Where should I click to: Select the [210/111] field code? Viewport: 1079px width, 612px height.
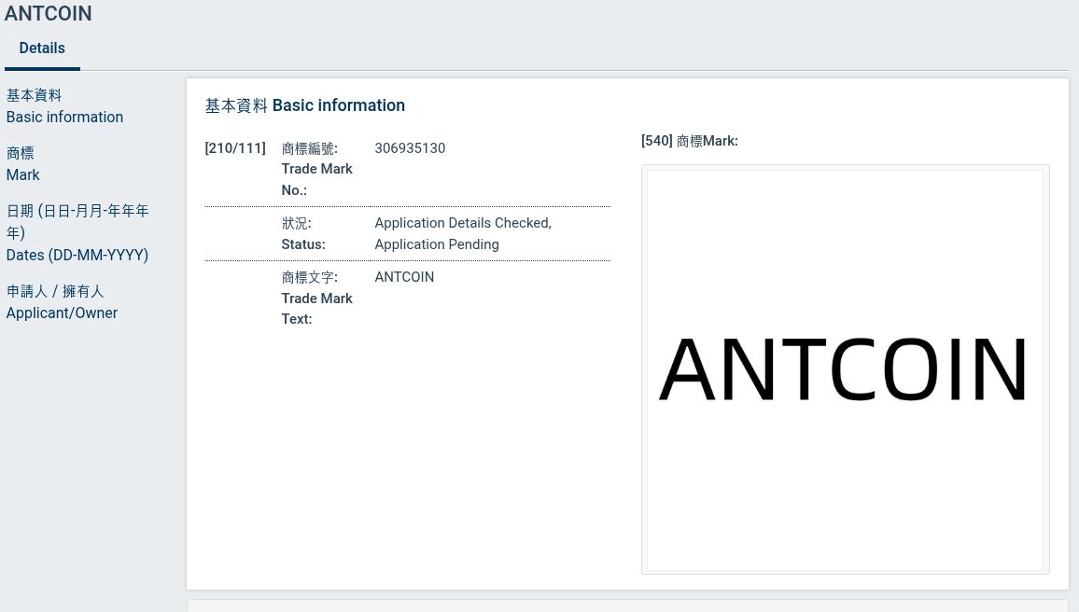click(234, 148)
